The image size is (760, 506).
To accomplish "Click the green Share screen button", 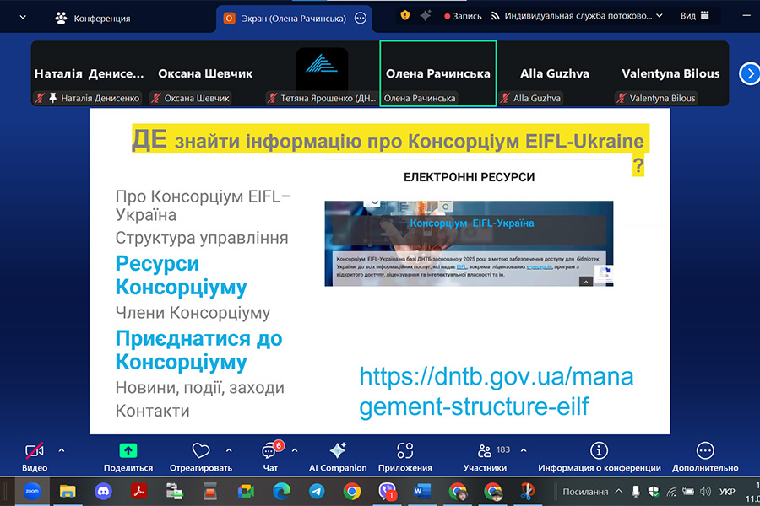I will tap(128, 451).
